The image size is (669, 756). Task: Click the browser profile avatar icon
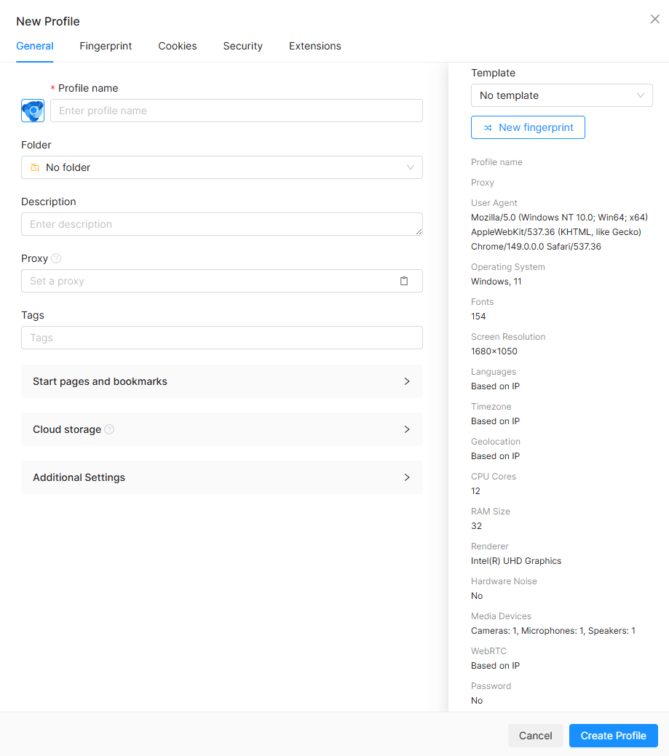tap(33, 111)
